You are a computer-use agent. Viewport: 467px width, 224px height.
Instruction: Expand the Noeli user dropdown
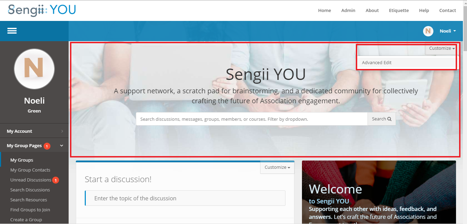448,31
